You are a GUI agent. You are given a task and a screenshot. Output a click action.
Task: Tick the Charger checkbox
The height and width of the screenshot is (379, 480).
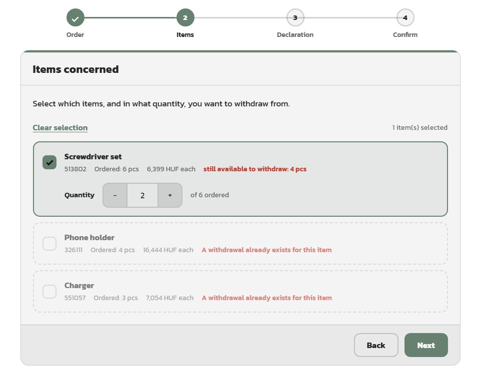click(x=49, y=291)
